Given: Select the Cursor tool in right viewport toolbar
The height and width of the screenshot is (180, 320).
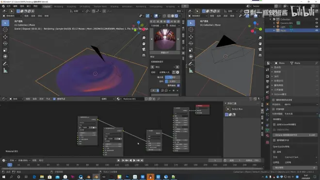Looking at the screenshot, I should click(191, 30).
